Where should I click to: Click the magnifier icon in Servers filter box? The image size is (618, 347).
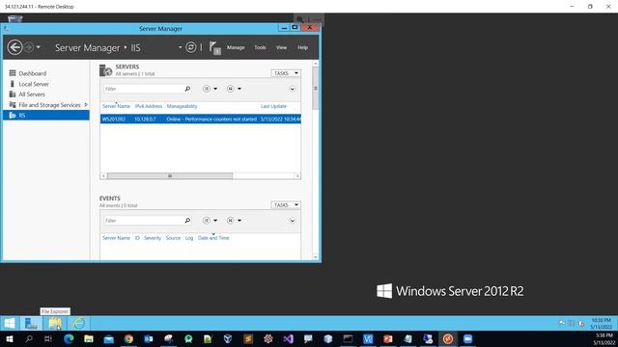coord(187,89)
